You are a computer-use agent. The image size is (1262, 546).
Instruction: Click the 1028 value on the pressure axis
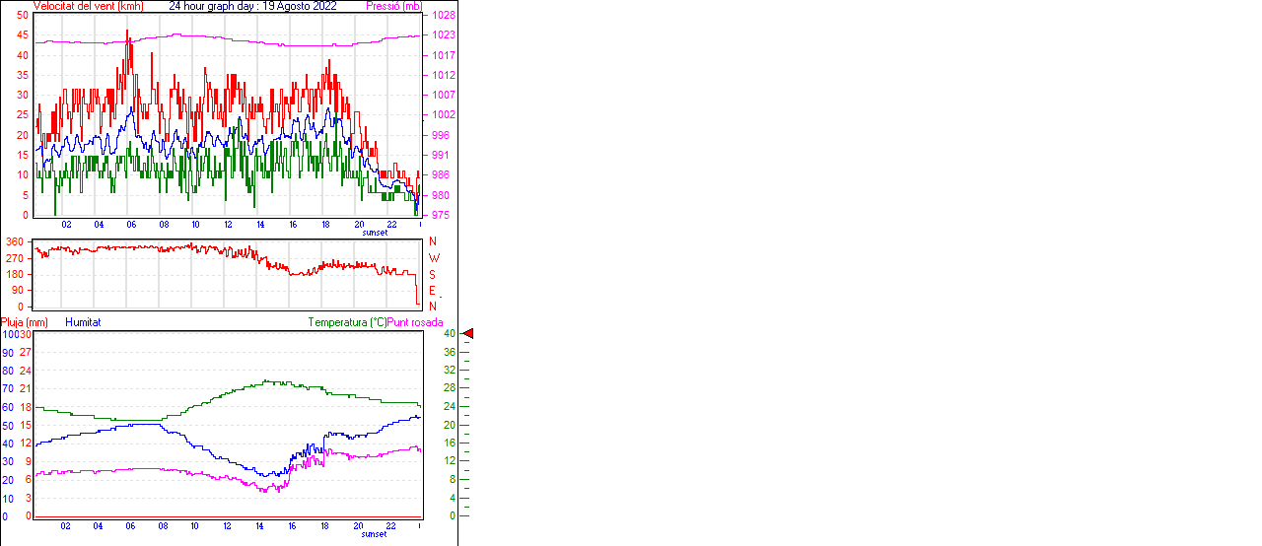point(443,16)
